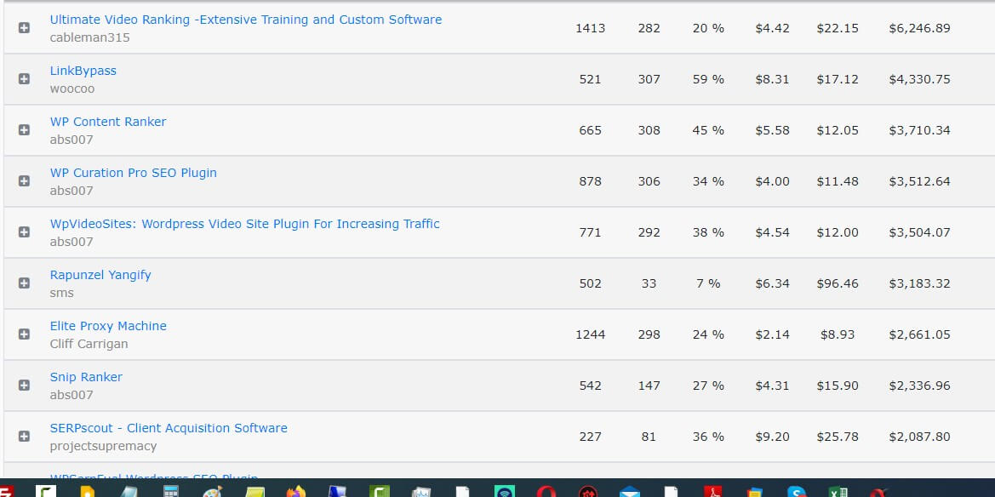Open Skype from the taskbar
This screenshot has width=995, height=497.
pos(797,491)
